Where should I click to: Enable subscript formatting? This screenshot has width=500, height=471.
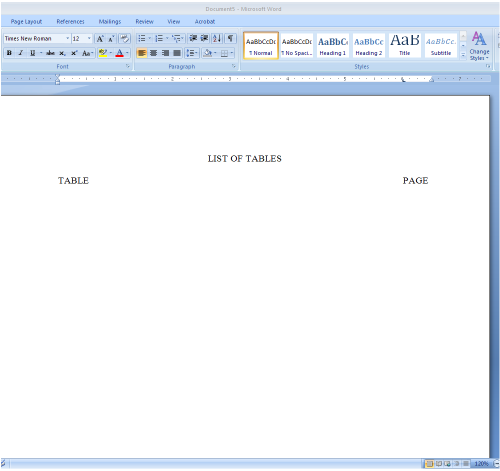pyautogui.click(x=62, y=52)
